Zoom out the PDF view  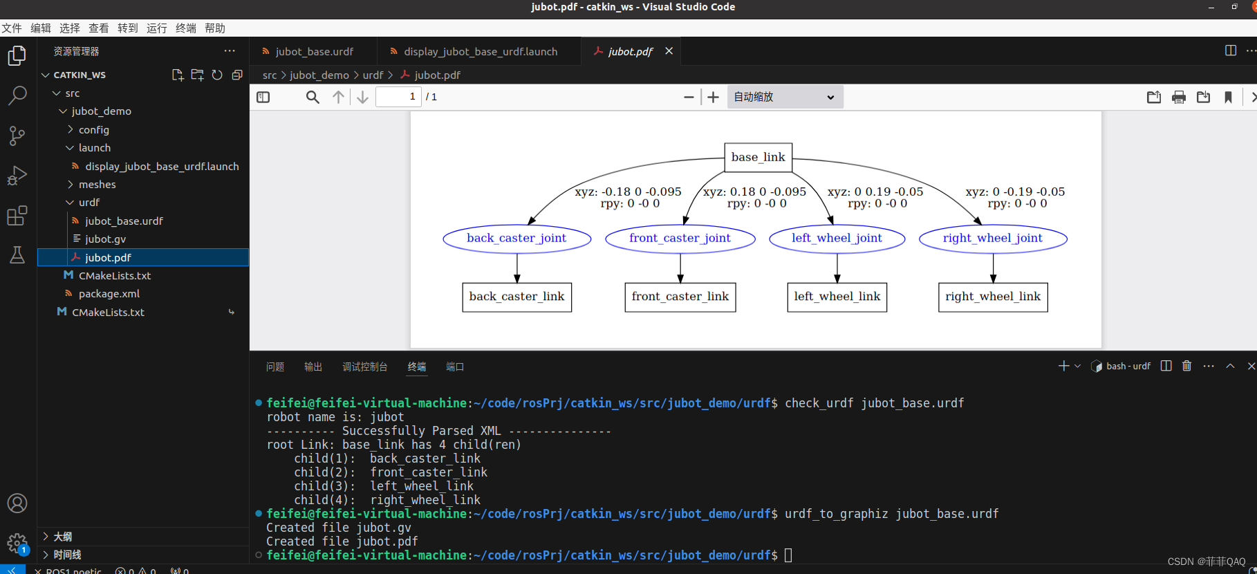click(689, 97)
